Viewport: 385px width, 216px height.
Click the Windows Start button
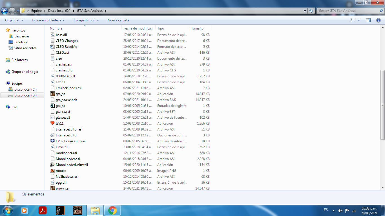pos(7,210)
